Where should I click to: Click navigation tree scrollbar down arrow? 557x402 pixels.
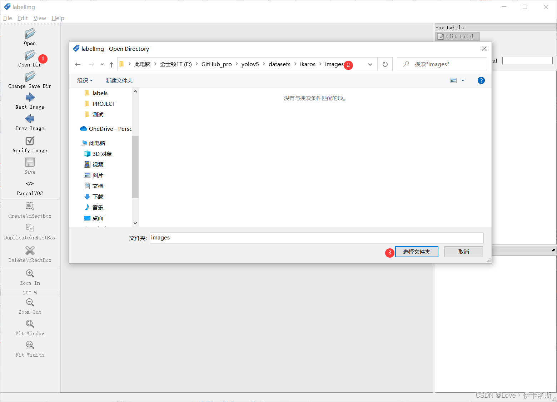pyautogui.click(x=135, y=223)
